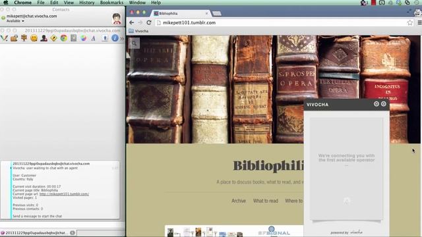The height and width of the screenshot is (237, 422).
Task: Expand the chat toolbar overflow chevron
Action: [122, 39]
